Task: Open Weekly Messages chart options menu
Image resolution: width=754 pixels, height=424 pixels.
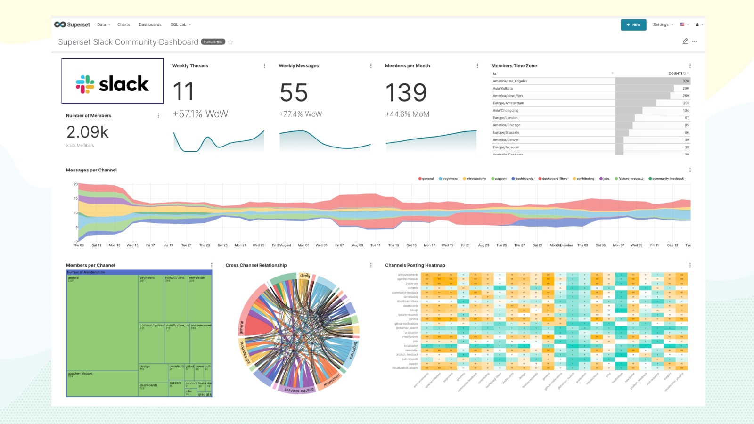Action: [371, 66]
